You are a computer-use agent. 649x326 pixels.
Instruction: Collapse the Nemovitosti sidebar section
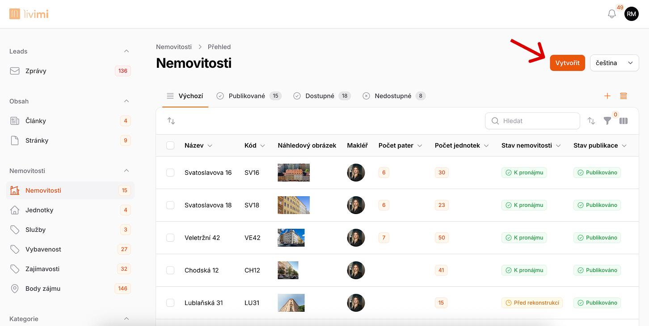click(x=126, y=171)
